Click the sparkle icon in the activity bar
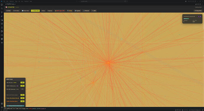 point(2,43)
